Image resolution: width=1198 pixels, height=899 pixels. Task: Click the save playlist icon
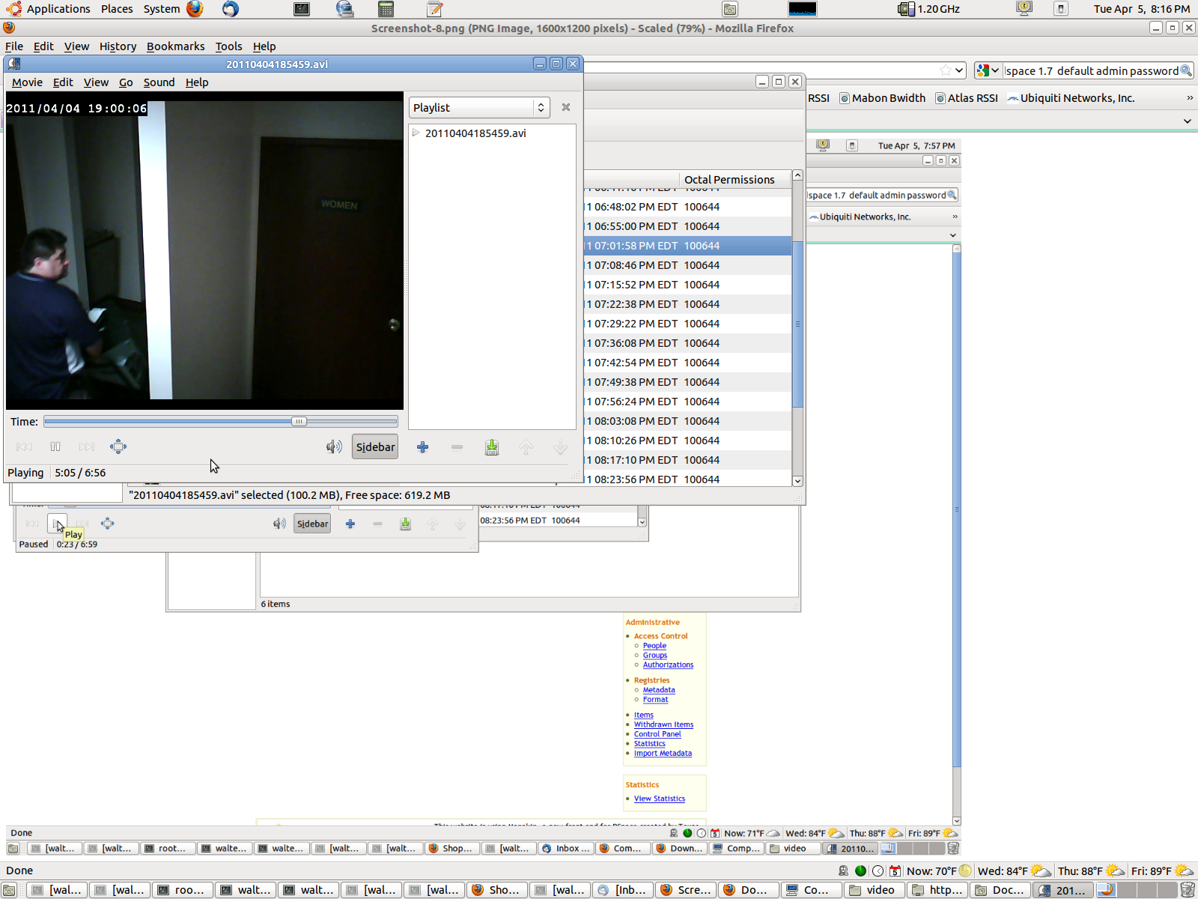492,447
